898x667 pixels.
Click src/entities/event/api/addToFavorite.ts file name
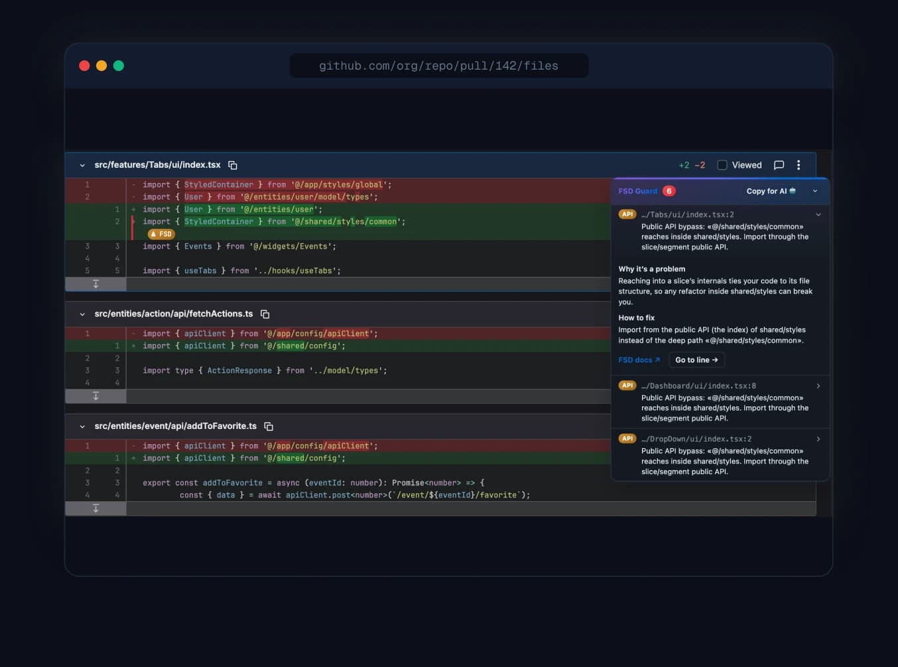click(176, 426)
